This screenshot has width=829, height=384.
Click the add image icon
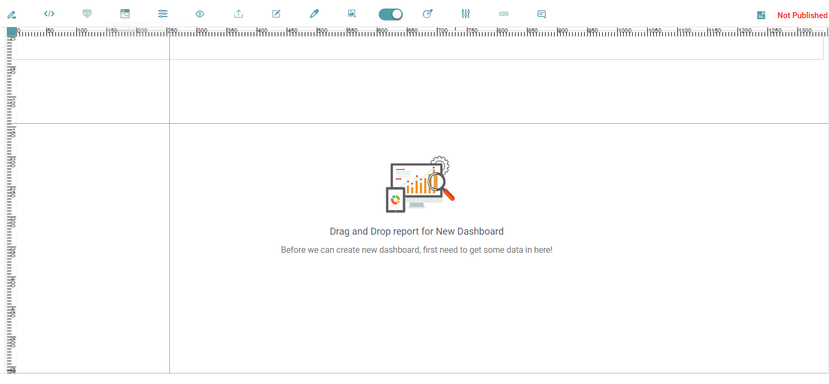pos(351,14)
